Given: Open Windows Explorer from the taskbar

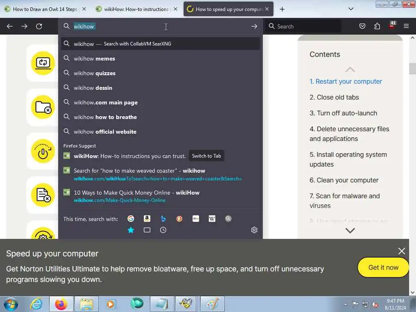Looking at the screenshot, I should click(87, 304).
